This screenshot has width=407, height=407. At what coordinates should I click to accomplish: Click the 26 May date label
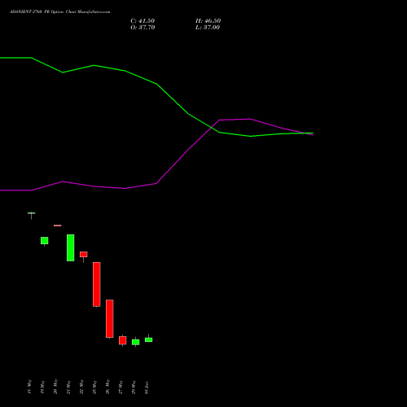107,387
